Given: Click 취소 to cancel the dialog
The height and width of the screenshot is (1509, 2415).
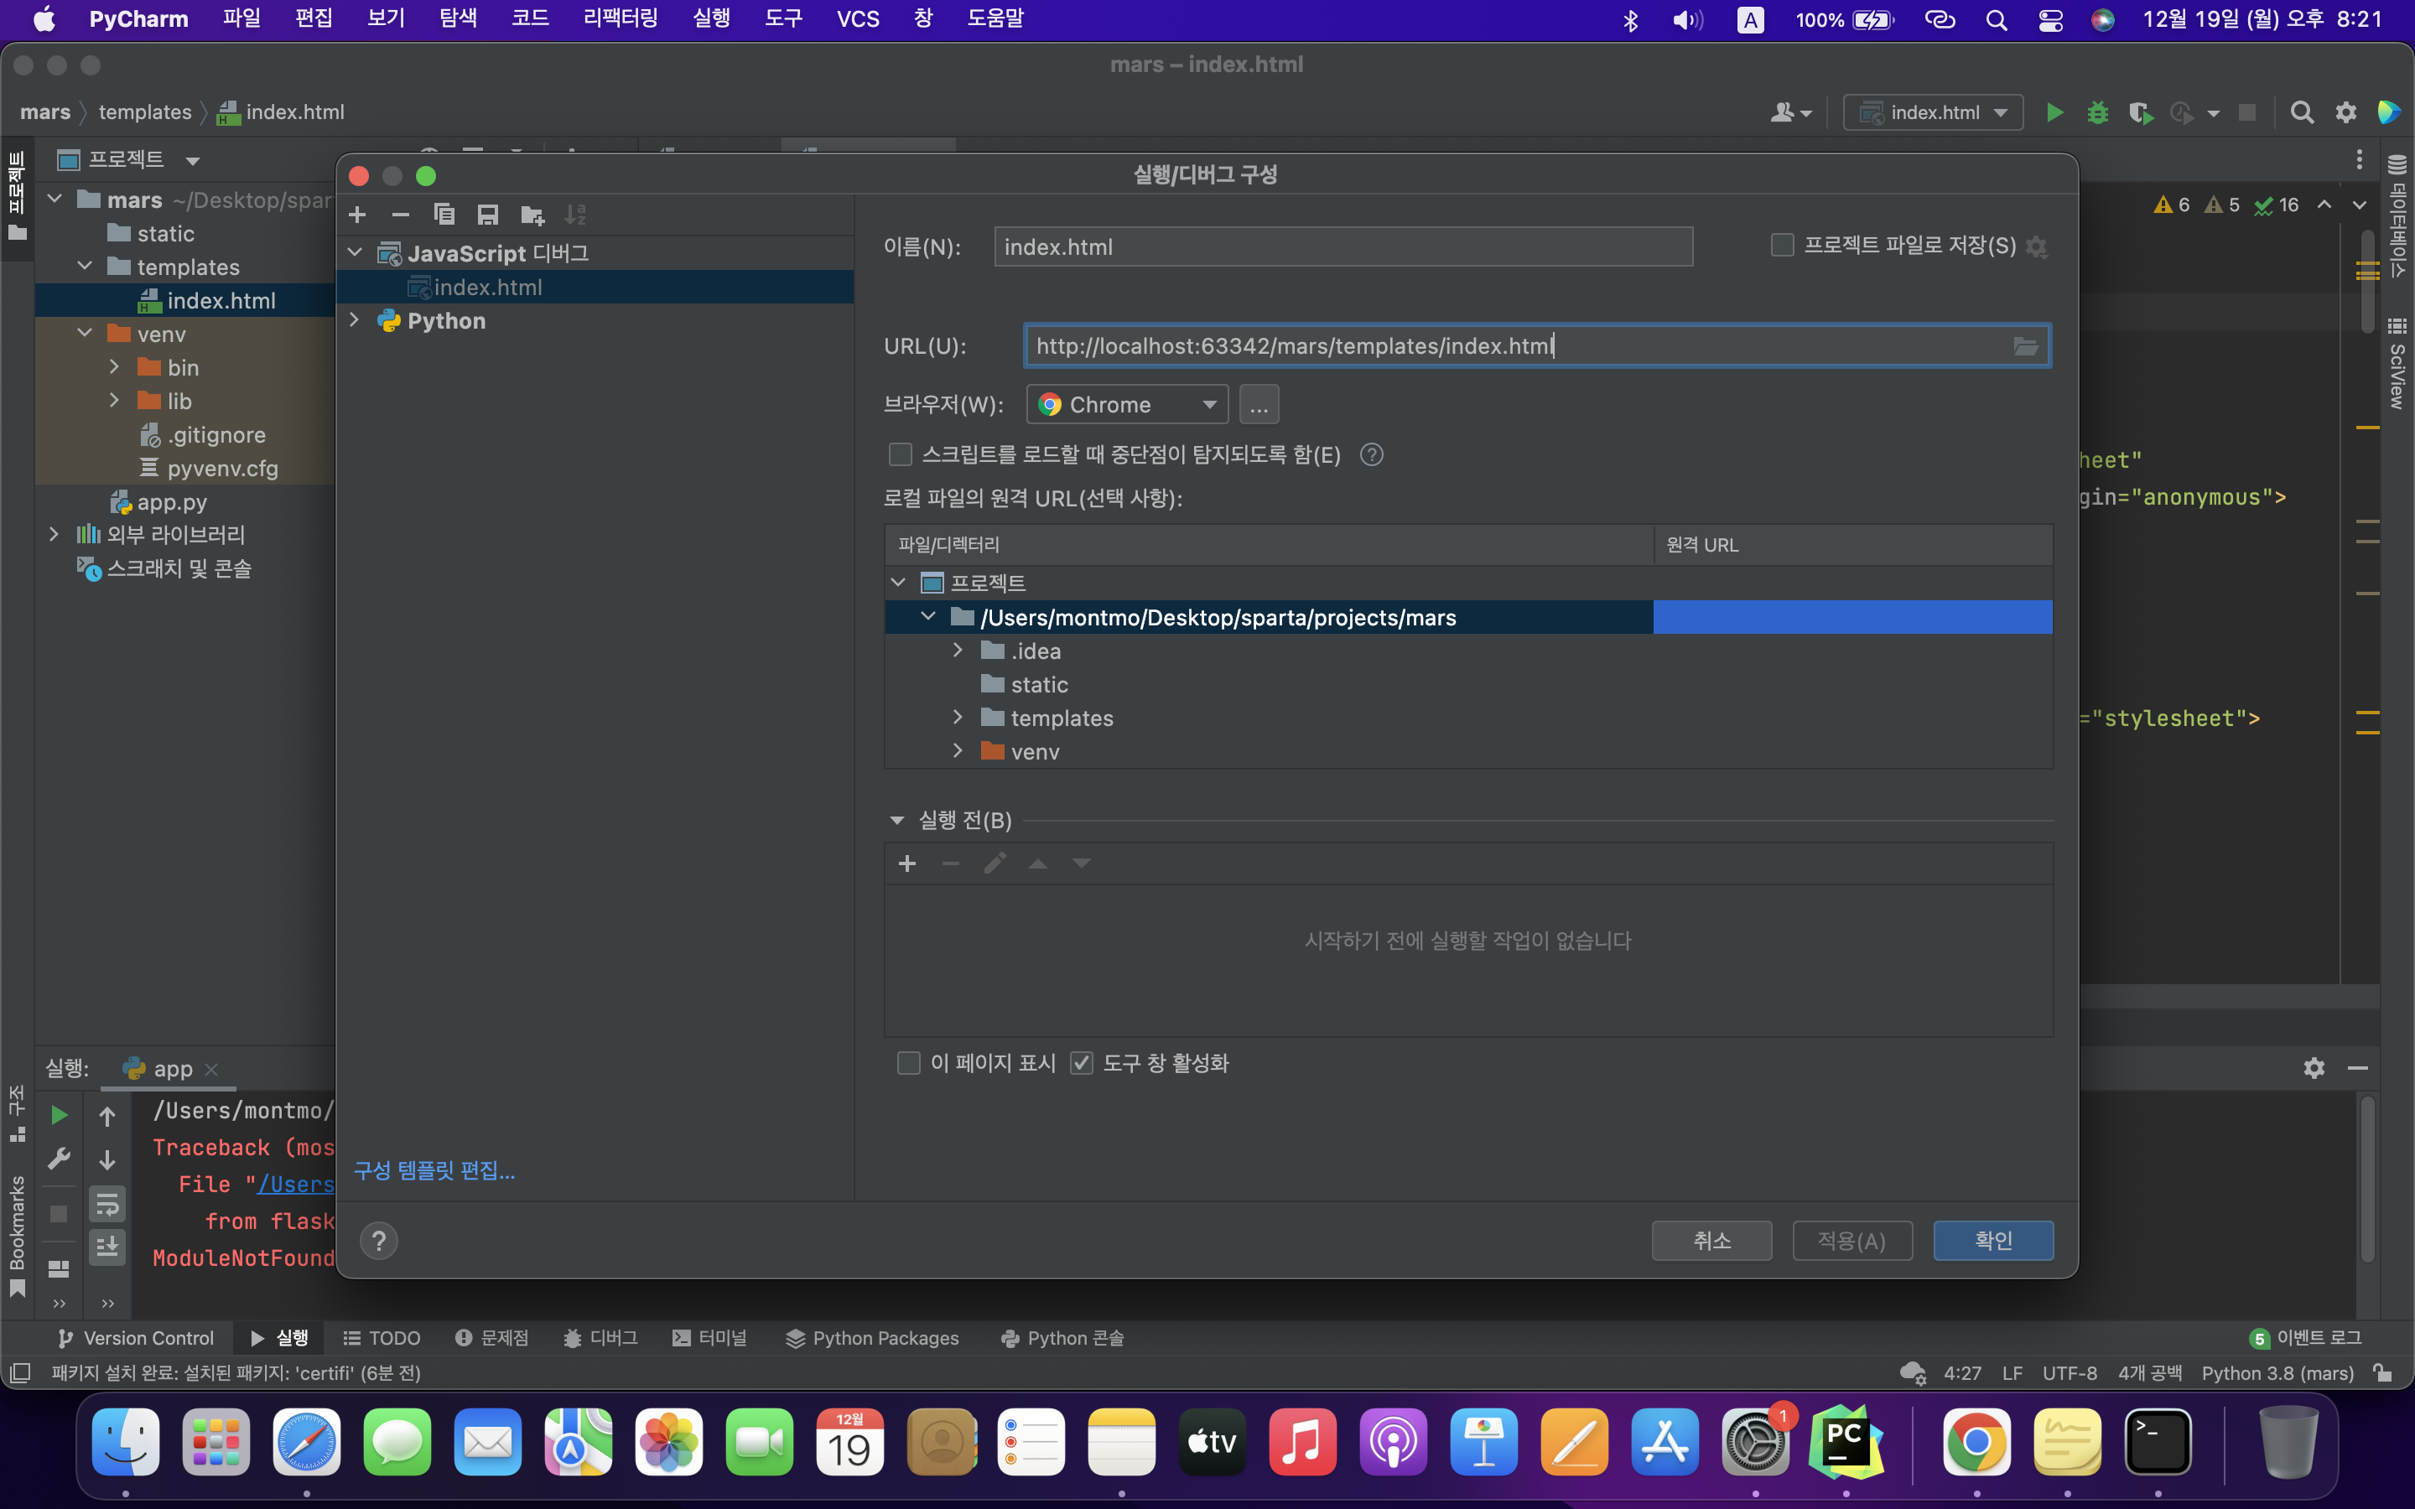Looking at the screenshot, I should (1711, 1241).
